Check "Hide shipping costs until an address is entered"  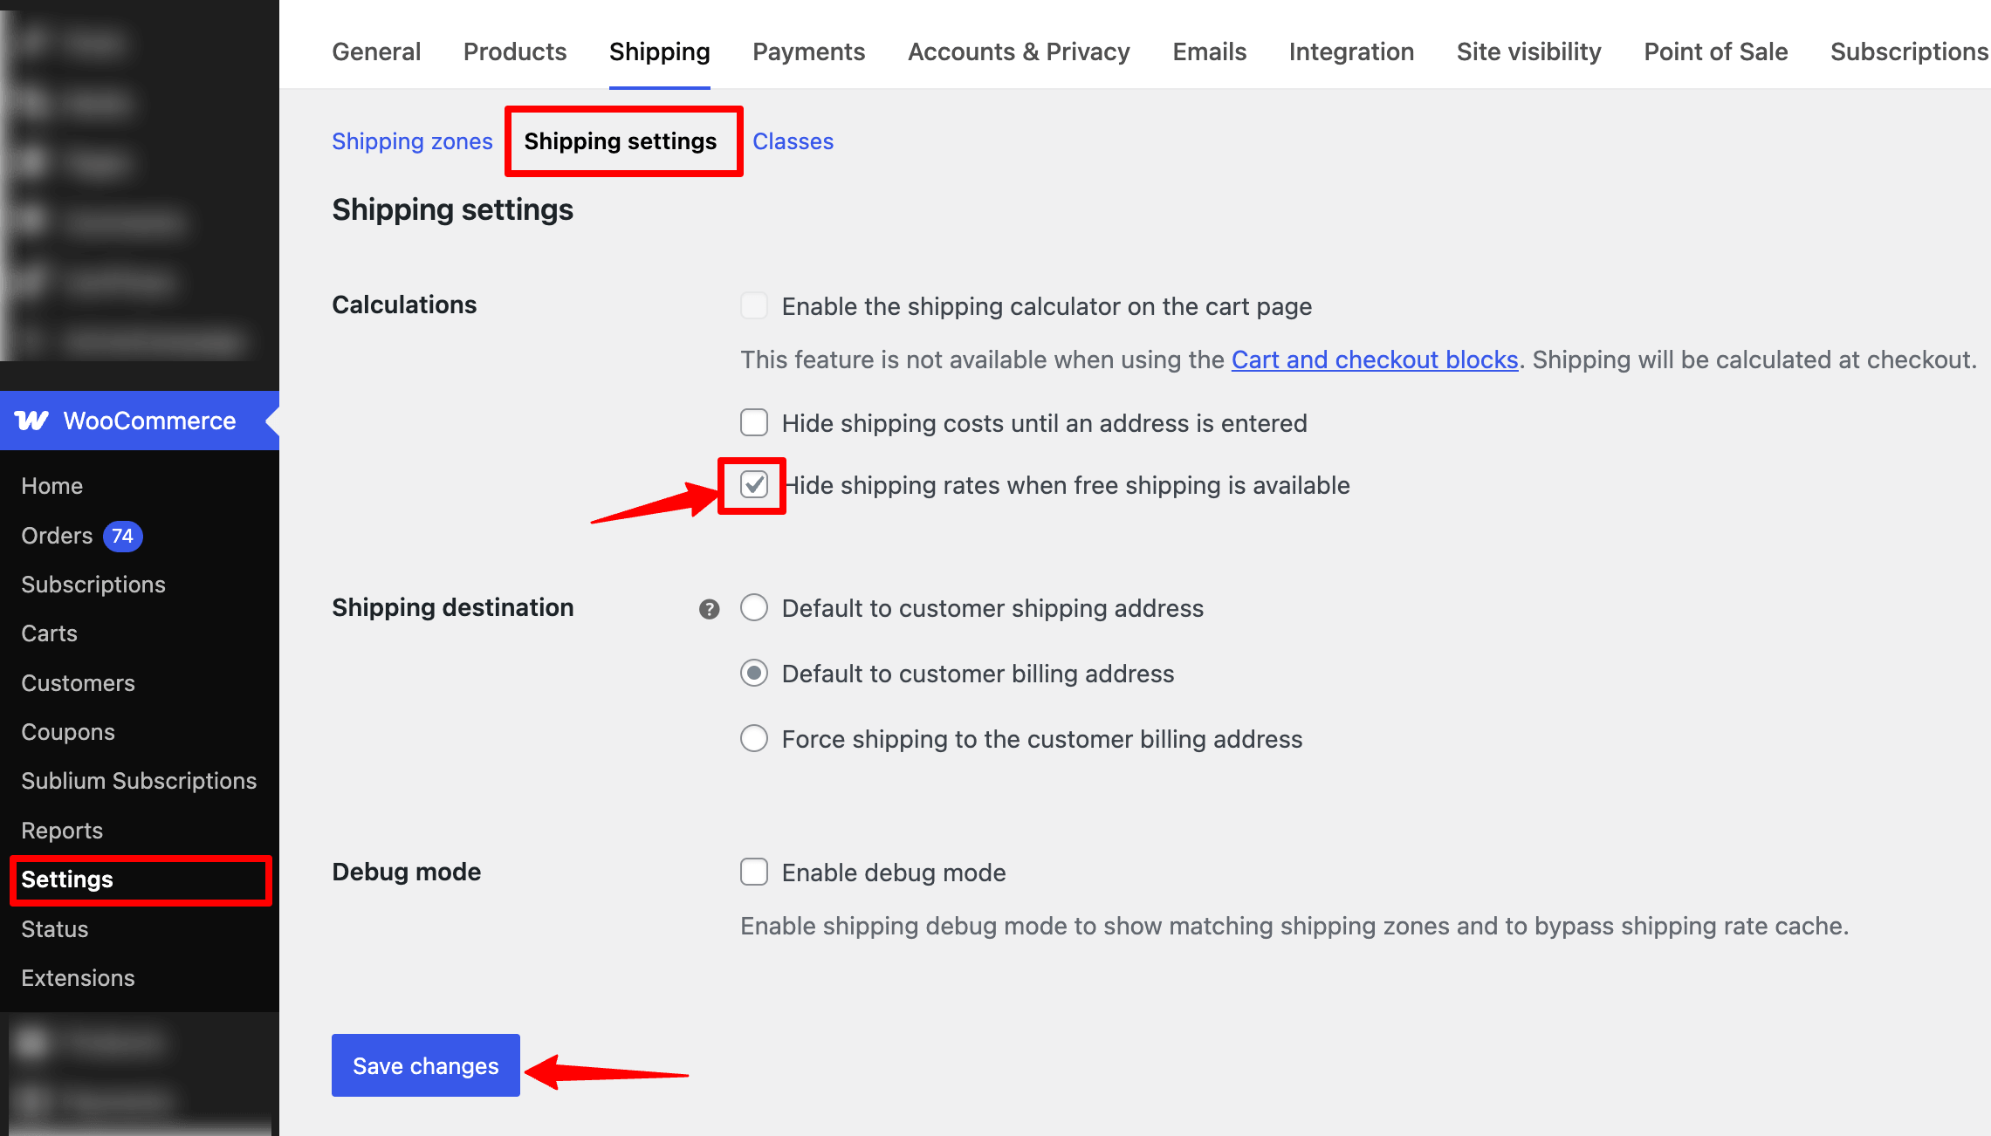point(753,422)
